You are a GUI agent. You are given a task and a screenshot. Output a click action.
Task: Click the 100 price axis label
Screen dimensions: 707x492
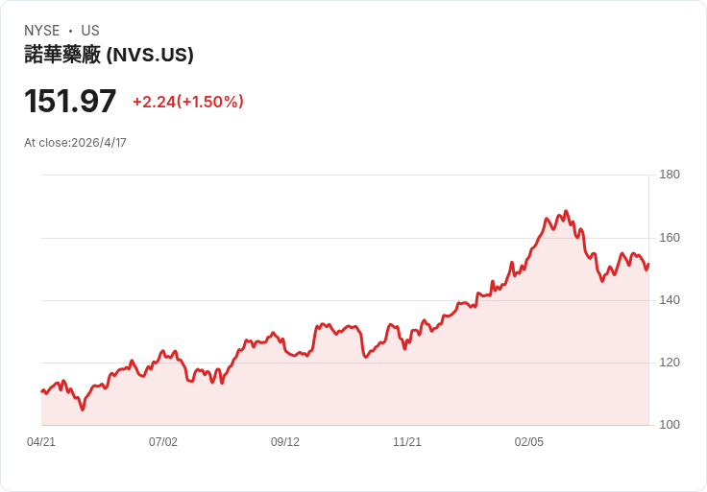(x=670, y=425)
